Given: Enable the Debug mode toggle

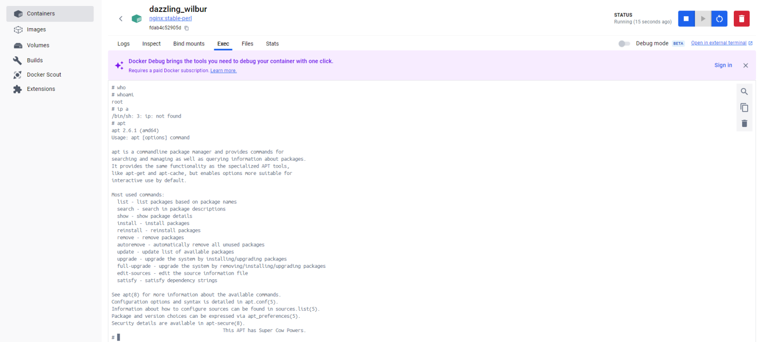Looking at the screenshot, I should (x=624, y=43).
